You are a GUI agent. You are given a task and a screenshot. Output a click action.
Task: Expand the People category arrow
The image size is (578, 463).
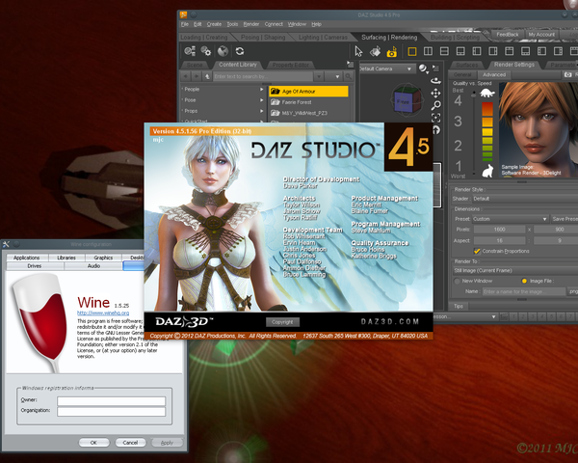coord(261,90)
